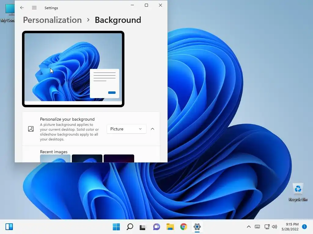This screenshot has height=234, width=313.
Task: Open the Settings hamburger navigation menu
Action: 34,8
